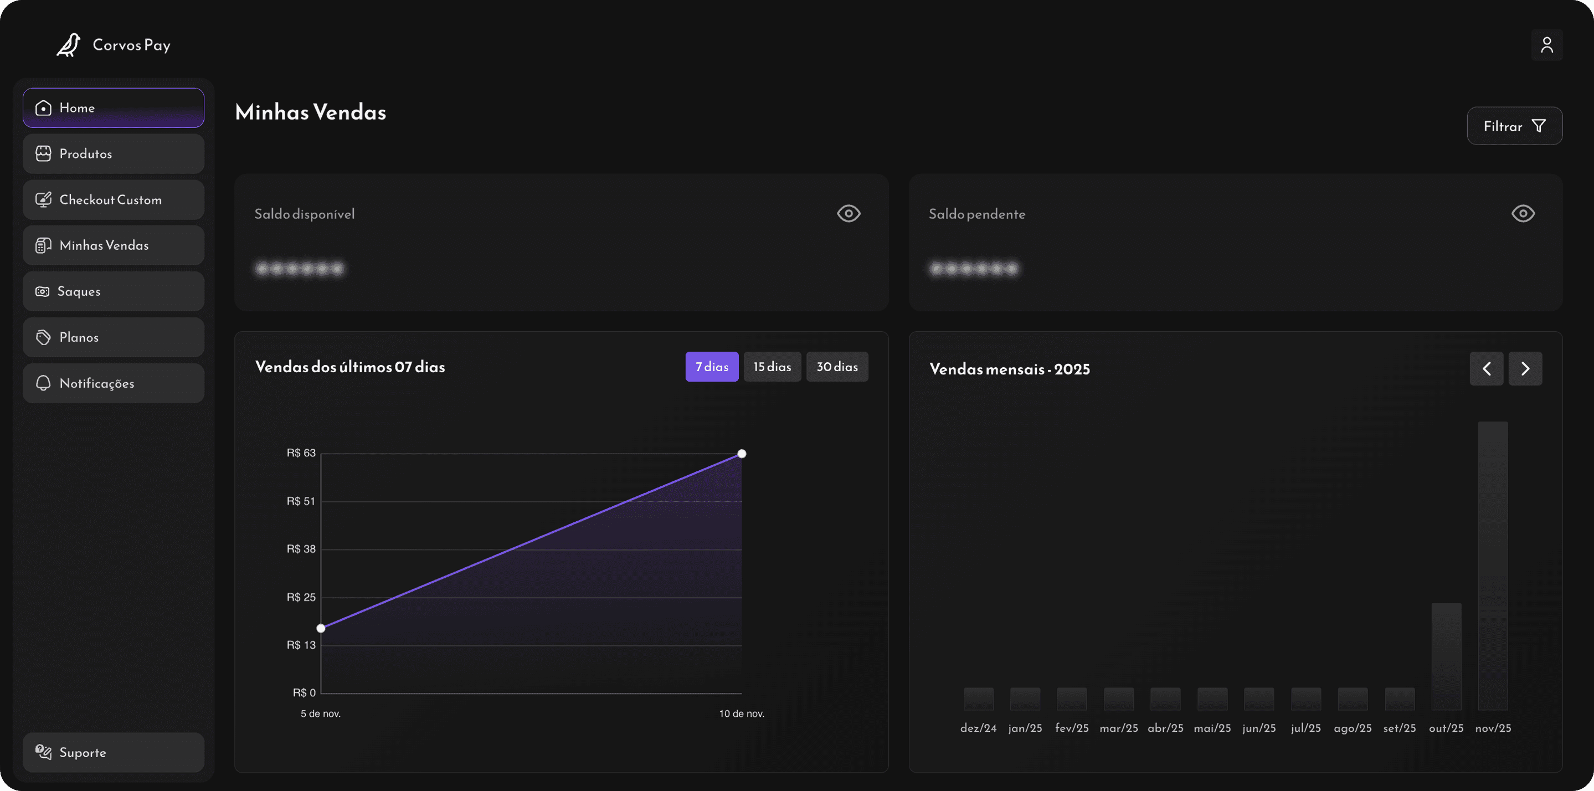
Task: Click the Home house icon
Action: pyautogui.click(x=43, y=107)
